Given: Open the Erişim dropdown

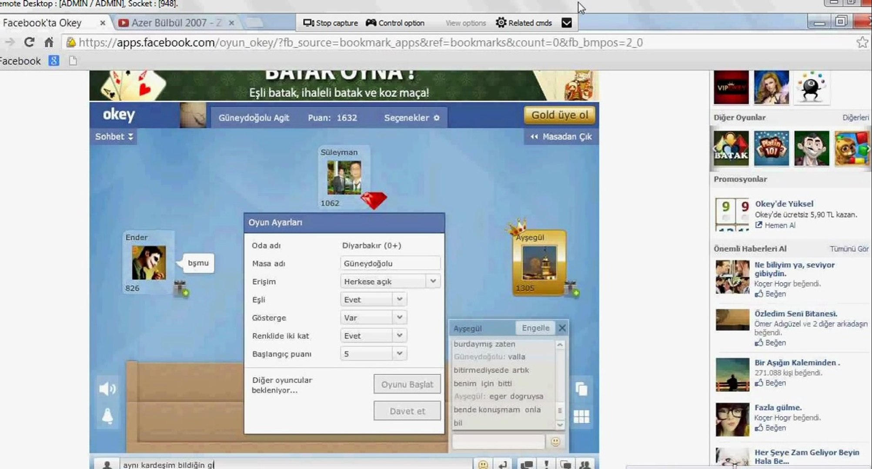Looking at the screenshot, I should [x=390, y=281].
